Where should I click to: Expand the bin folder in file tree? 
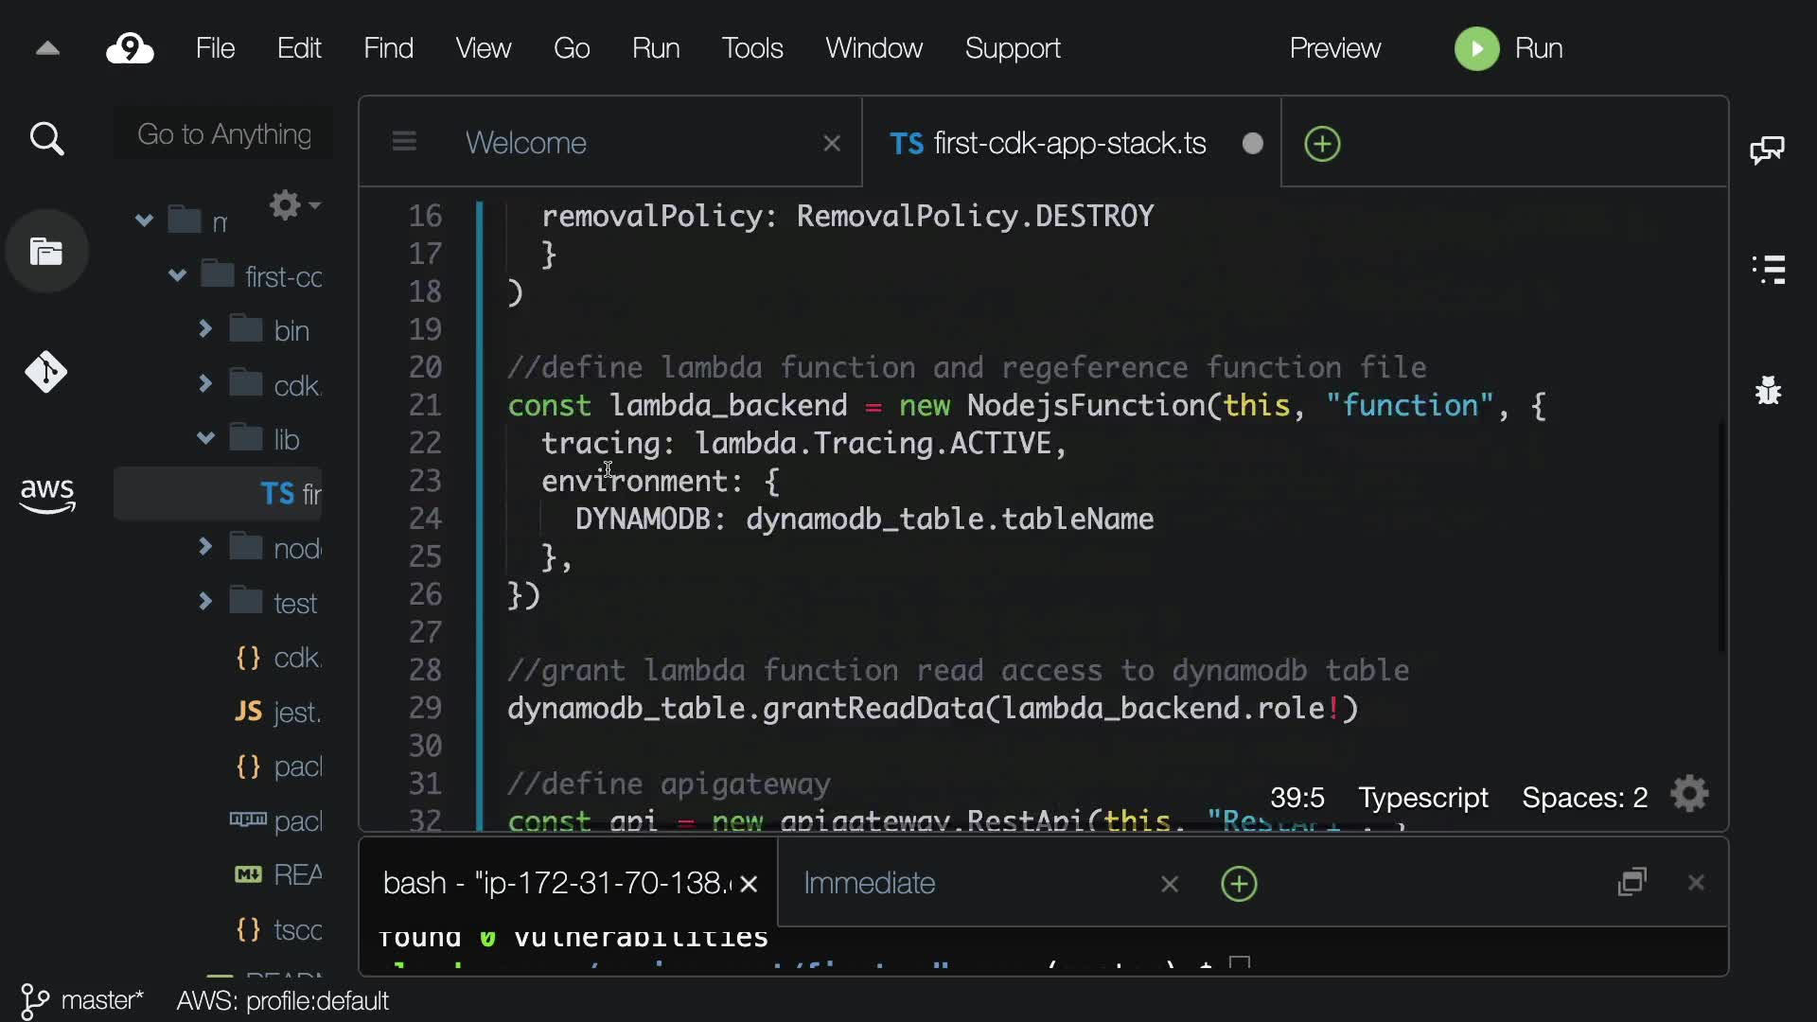tap(205, 329)
